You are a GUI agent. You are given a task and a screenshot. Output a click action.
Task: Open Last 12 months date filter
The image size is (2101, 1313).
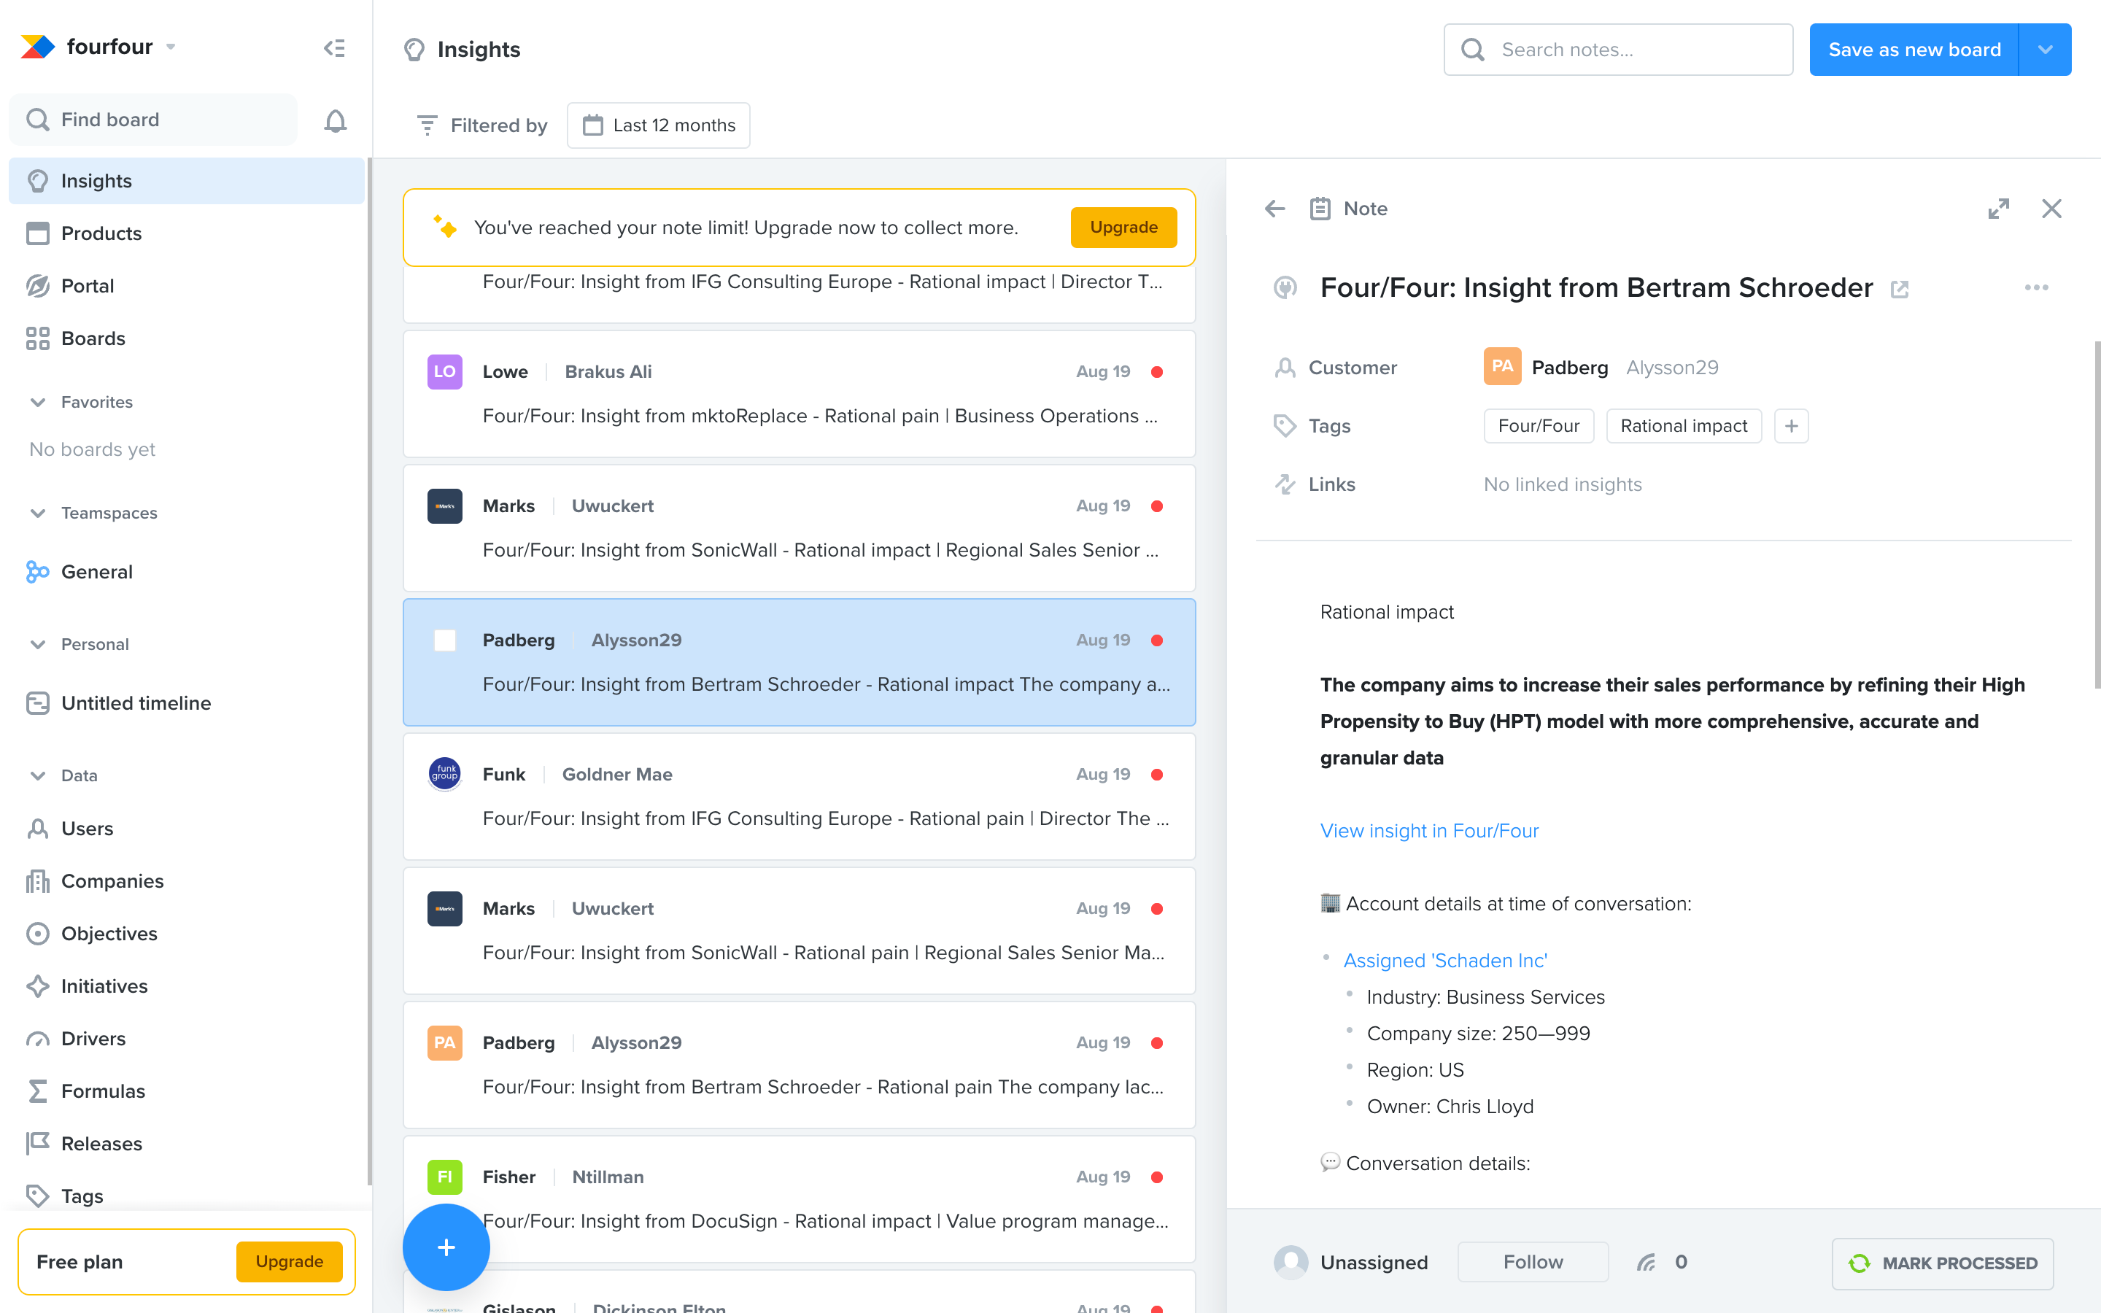[x=659, y=125]
